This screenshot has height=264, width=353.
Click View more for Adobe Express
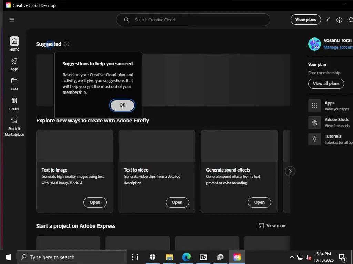click(x=273, y=226)
